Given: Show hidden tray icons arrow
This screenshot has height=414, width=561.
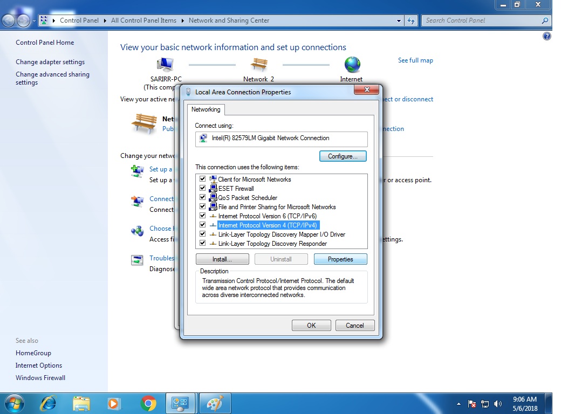Looking at the screenshot, I should coord(459,404).
